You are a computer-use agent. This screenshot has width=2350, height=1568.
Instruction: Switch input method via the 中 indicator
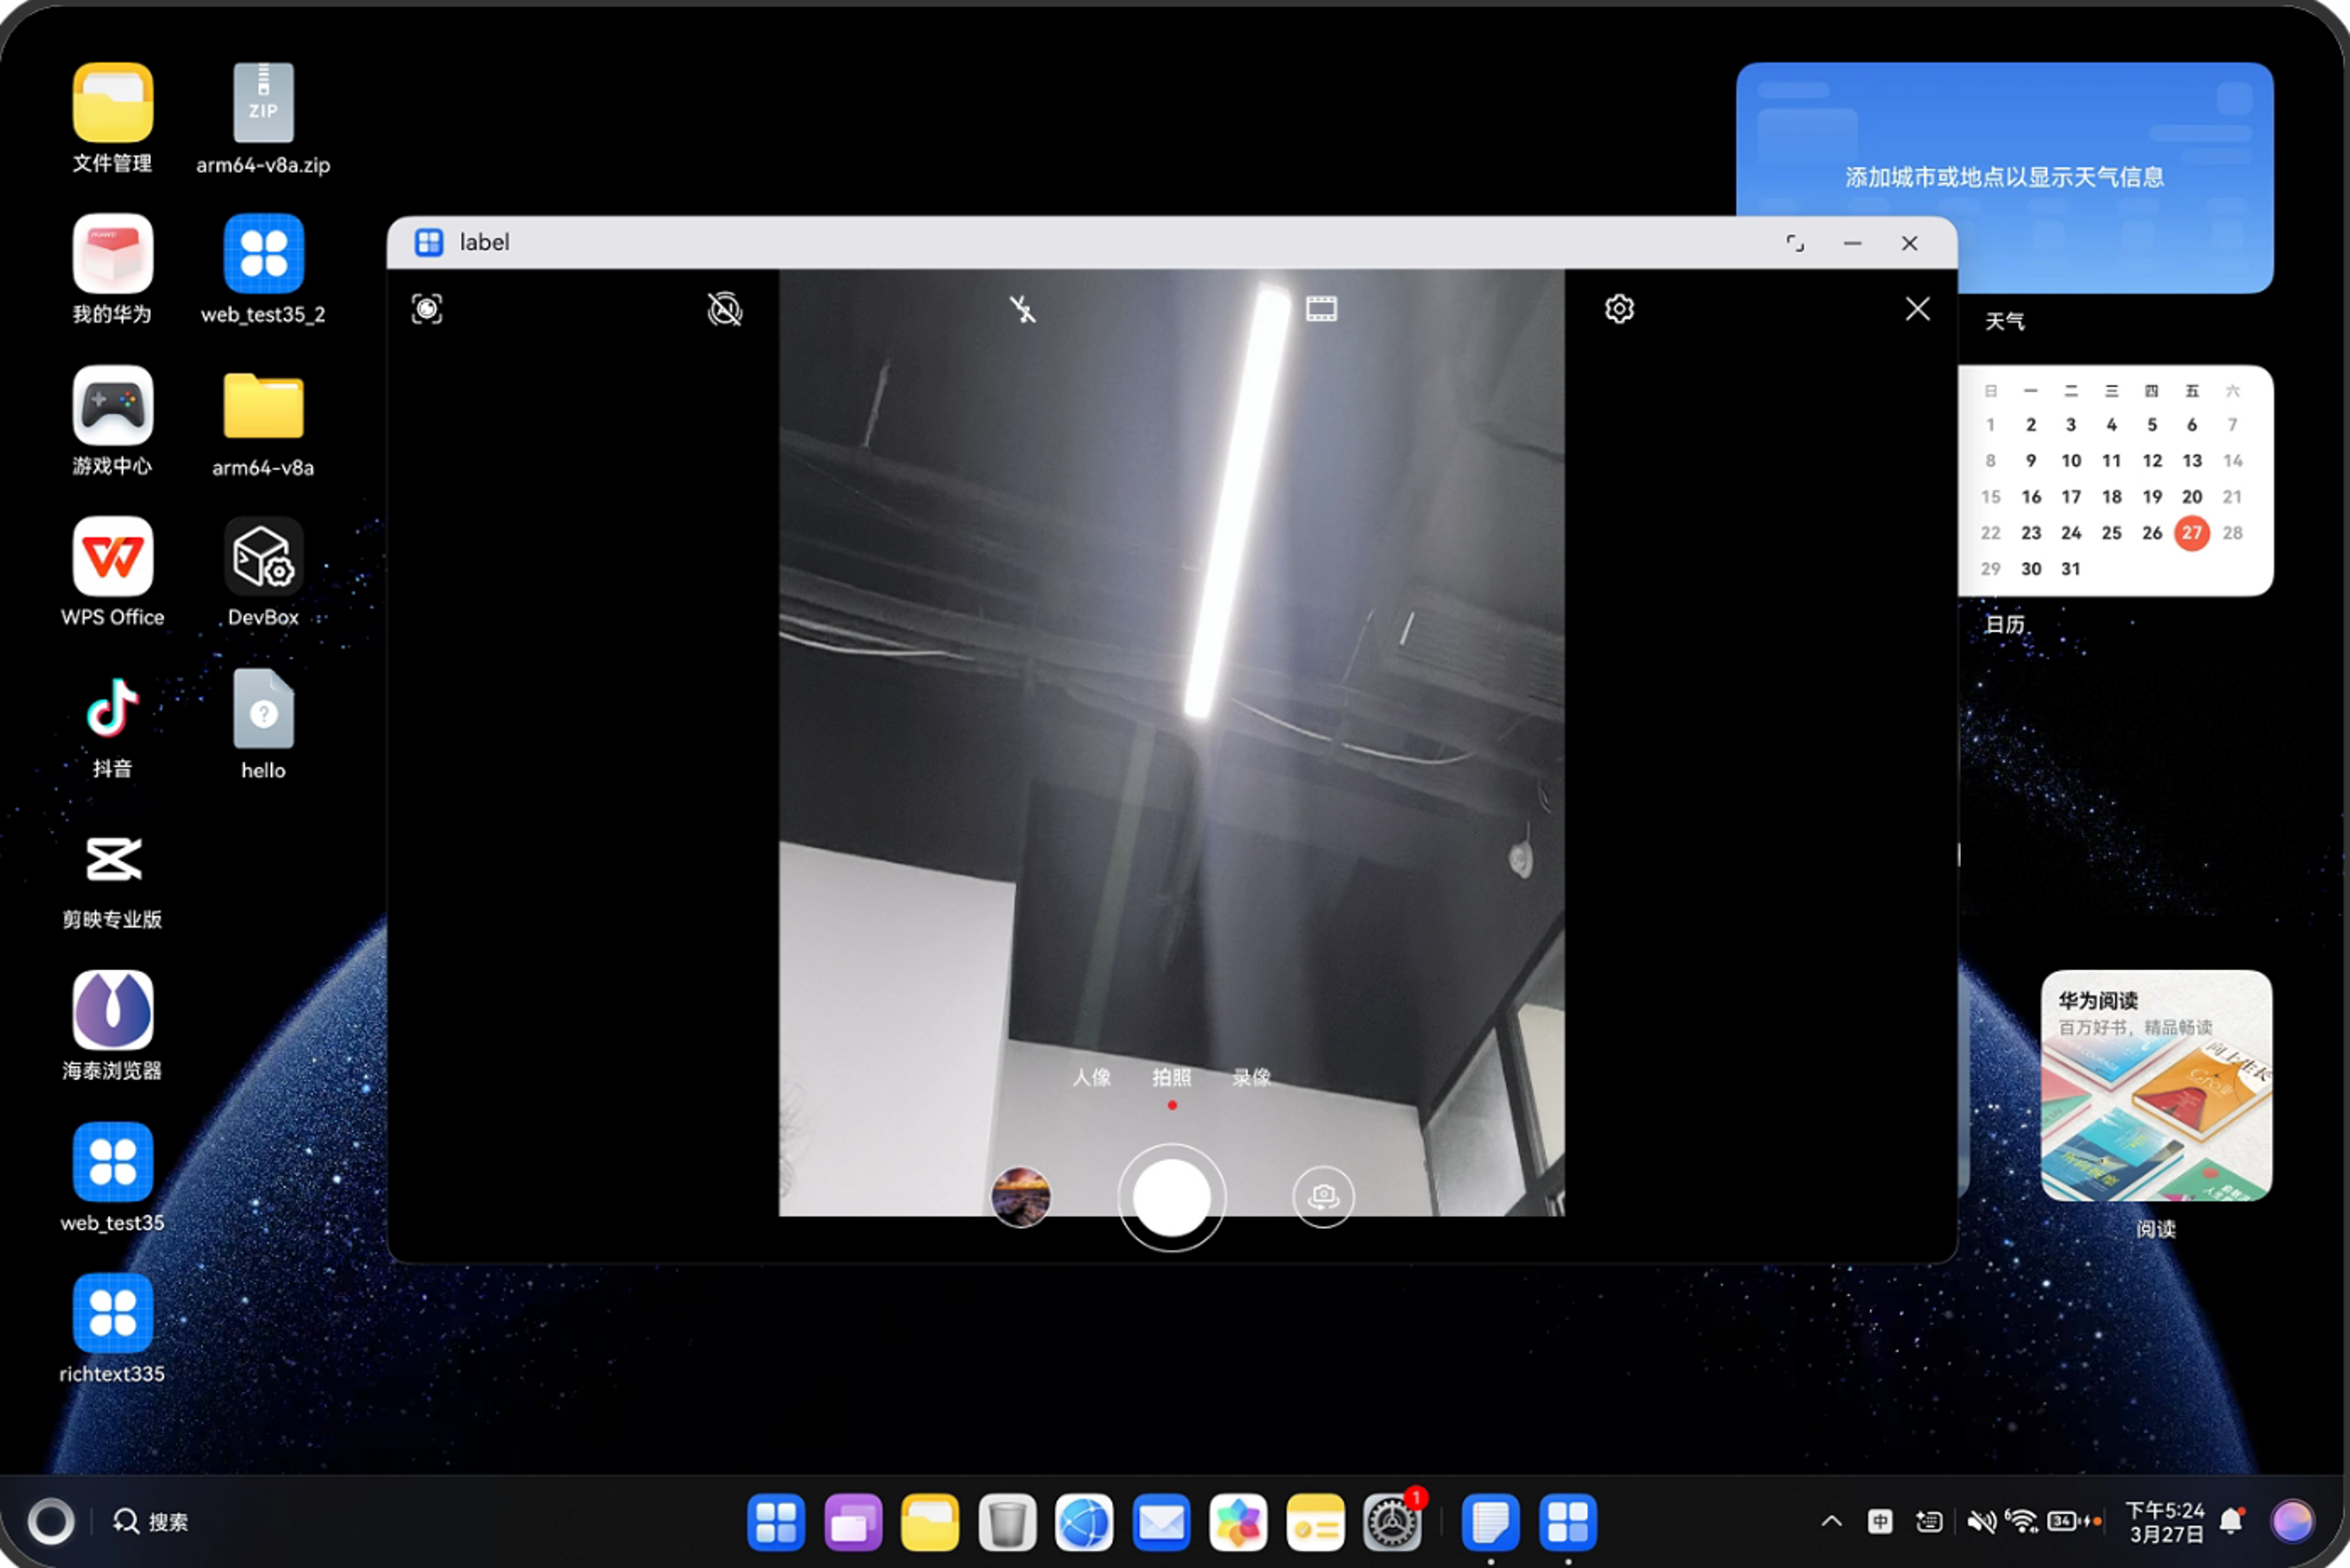[x=1880, y=1521]
